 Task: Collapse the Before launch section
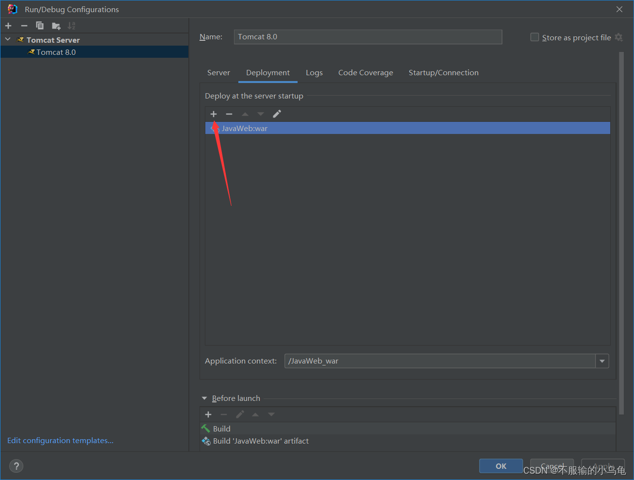pos(204,398)
